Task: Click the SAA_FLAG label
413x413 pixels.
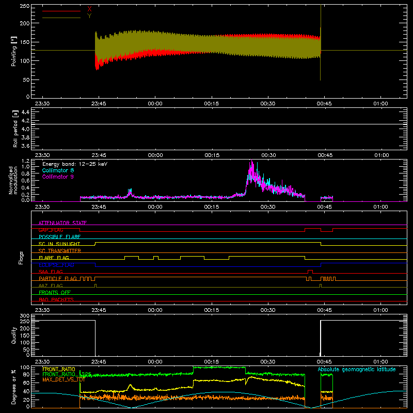Action: (x=51, y=272)
